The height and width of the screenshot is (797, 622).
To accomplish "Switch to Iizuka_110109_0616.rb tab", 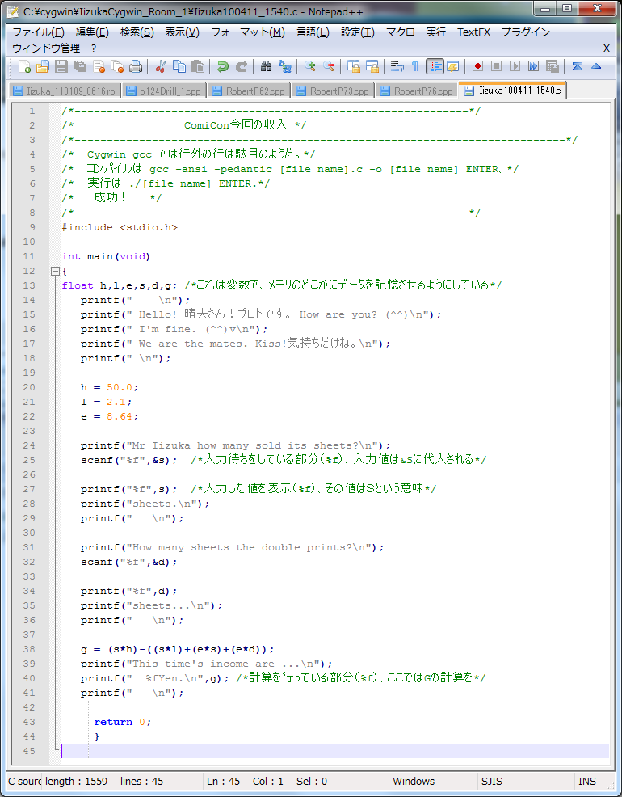I will pyautogui.click(x=65, y=91).
